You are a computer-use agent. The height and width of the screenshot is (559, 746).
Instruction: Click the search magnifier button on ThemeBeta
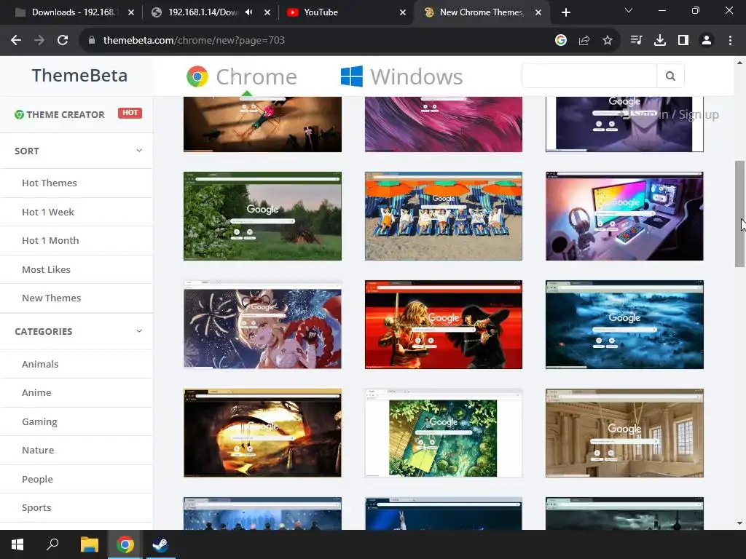point(670,76)
